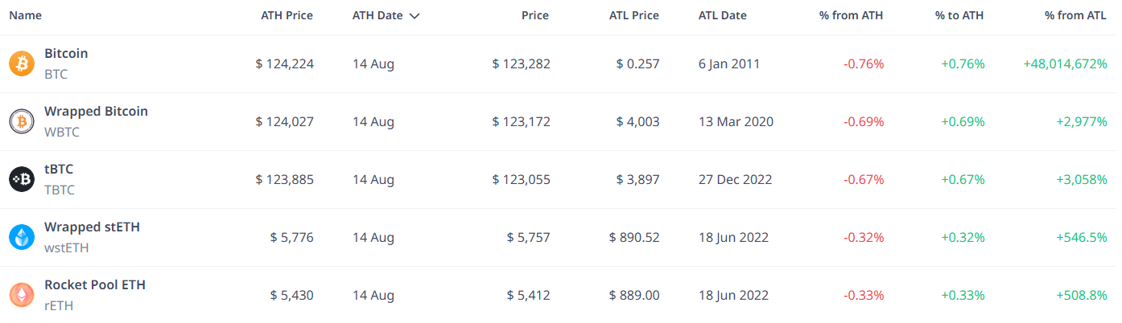Click the Rocket Pool ETH icon
Image resolution: width=1122 pixels, height=323 pixels.
(22, 295)
